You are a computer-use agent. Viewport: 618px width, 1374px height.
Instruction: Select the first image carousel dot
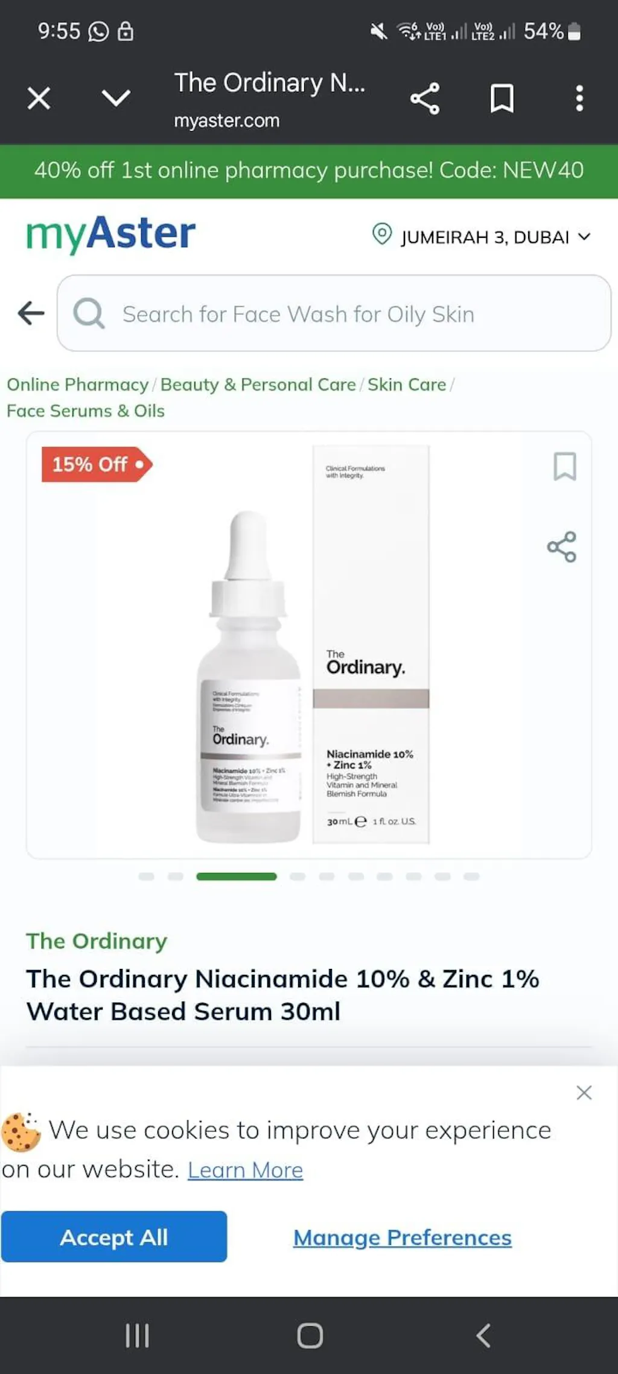pos(146,877)
